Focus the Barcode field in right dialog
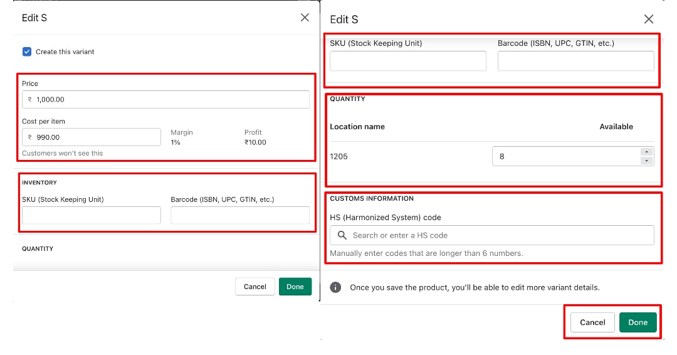The width and height of the screenshot is (677, 355). tap(576, 61)
